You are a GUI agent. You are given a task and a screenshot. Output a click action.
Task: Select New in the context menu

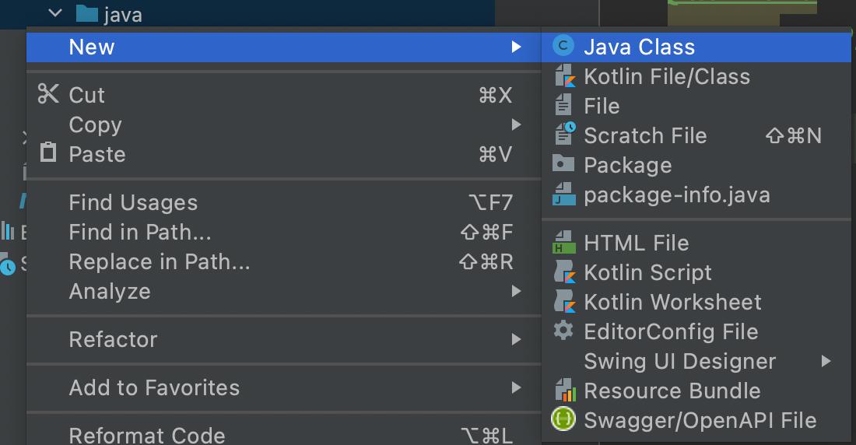(x=284, y=47)
